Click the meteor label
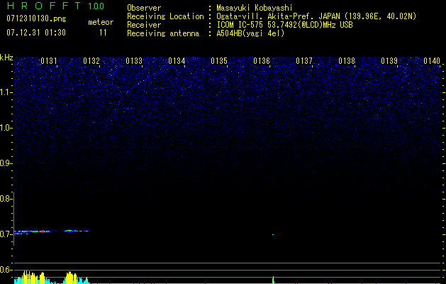The image size is (446, 284). (x=101, y=22)
